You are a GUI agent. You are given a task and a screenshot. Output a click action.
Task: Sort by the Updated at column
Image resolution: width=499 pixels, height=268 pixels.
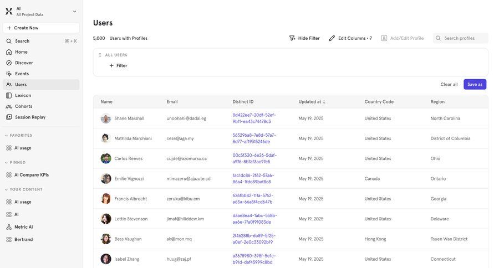312,102
